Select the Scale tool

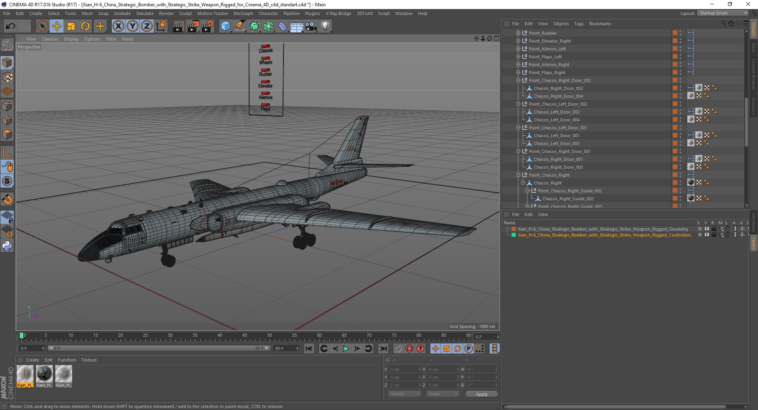(x=71, y=26)
